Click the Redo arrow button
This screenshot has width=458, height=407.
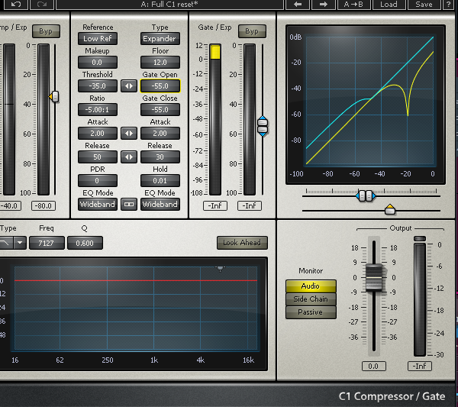42,4
